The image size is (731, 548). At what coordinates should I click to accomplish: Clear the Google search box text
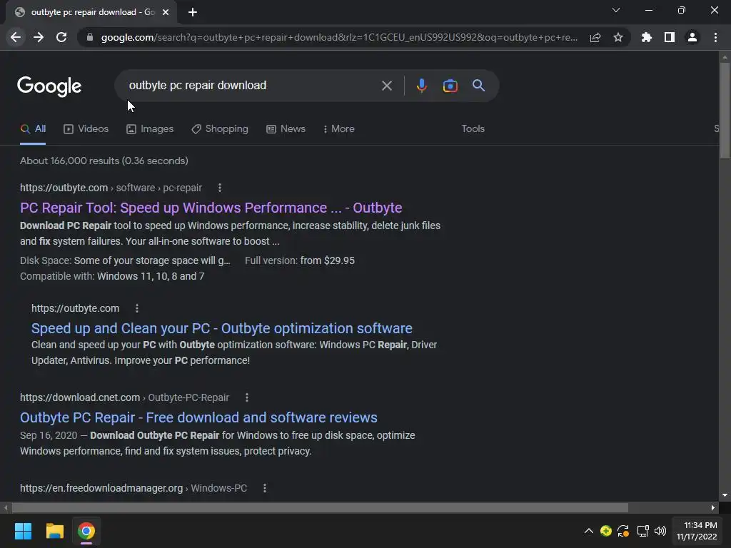point(386,86)
